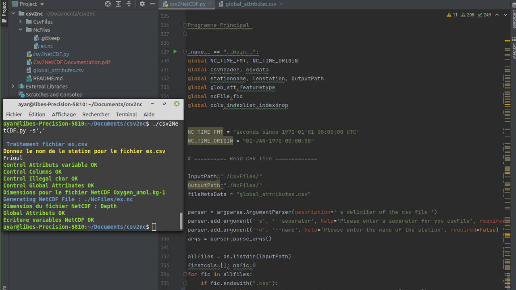The image size is (516, 290).
Task: Collapse the NcFiles folder
Action: coord(21,30)
